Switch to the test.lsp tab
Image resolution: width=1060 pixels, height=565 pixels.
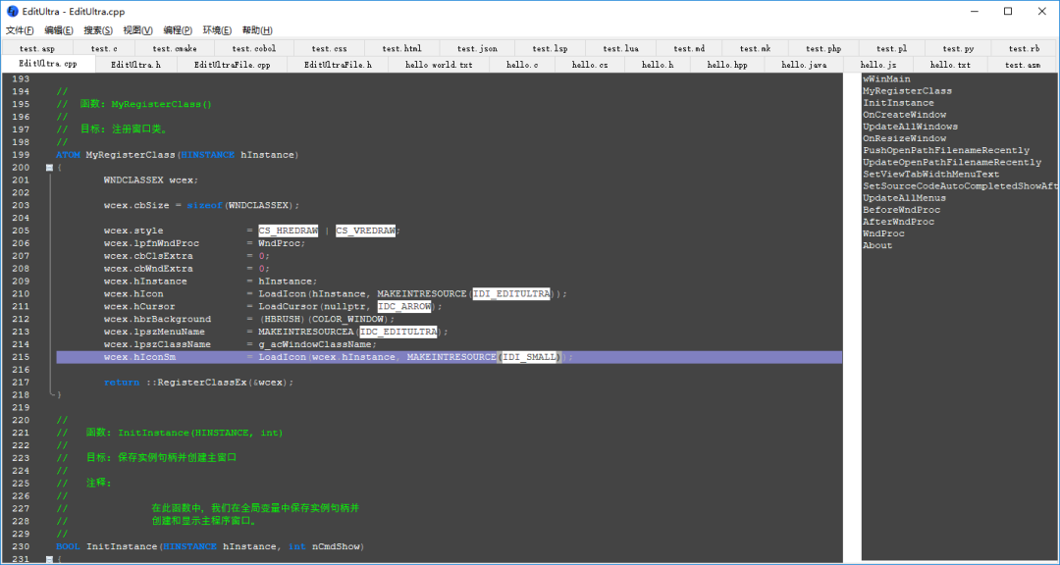click(551, 48)
